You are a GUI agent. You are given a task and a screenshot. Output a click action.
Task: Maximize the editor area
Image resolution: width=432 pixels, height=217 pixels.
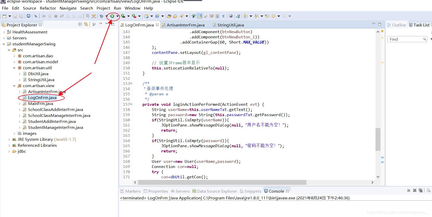click(x=380, y=24)
